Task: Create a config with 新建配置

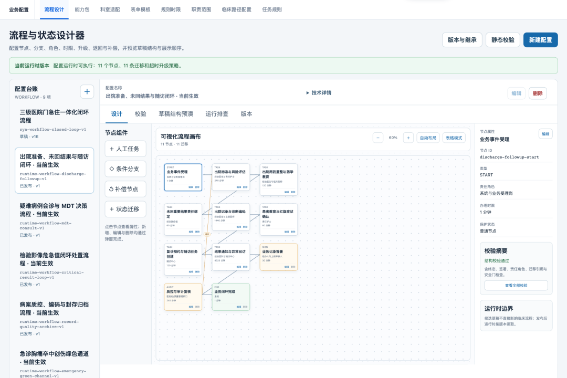Action: (540, 40)
